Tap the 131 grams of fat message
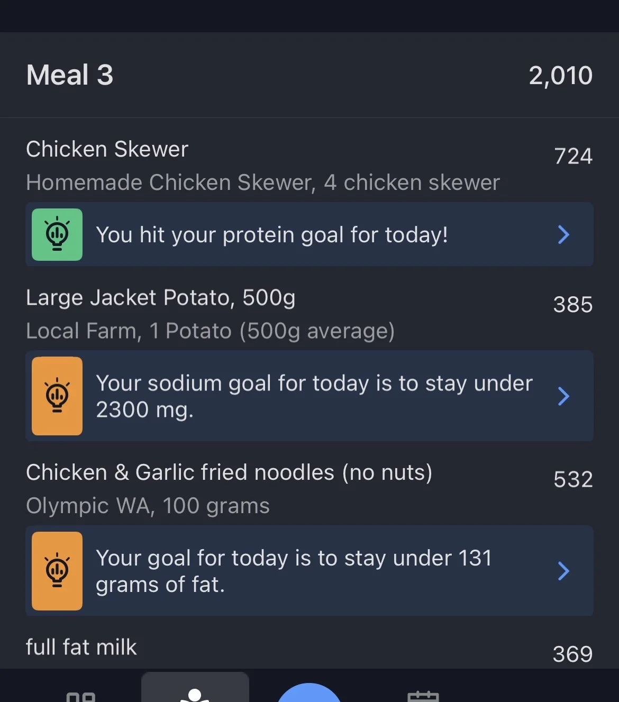 294,571
